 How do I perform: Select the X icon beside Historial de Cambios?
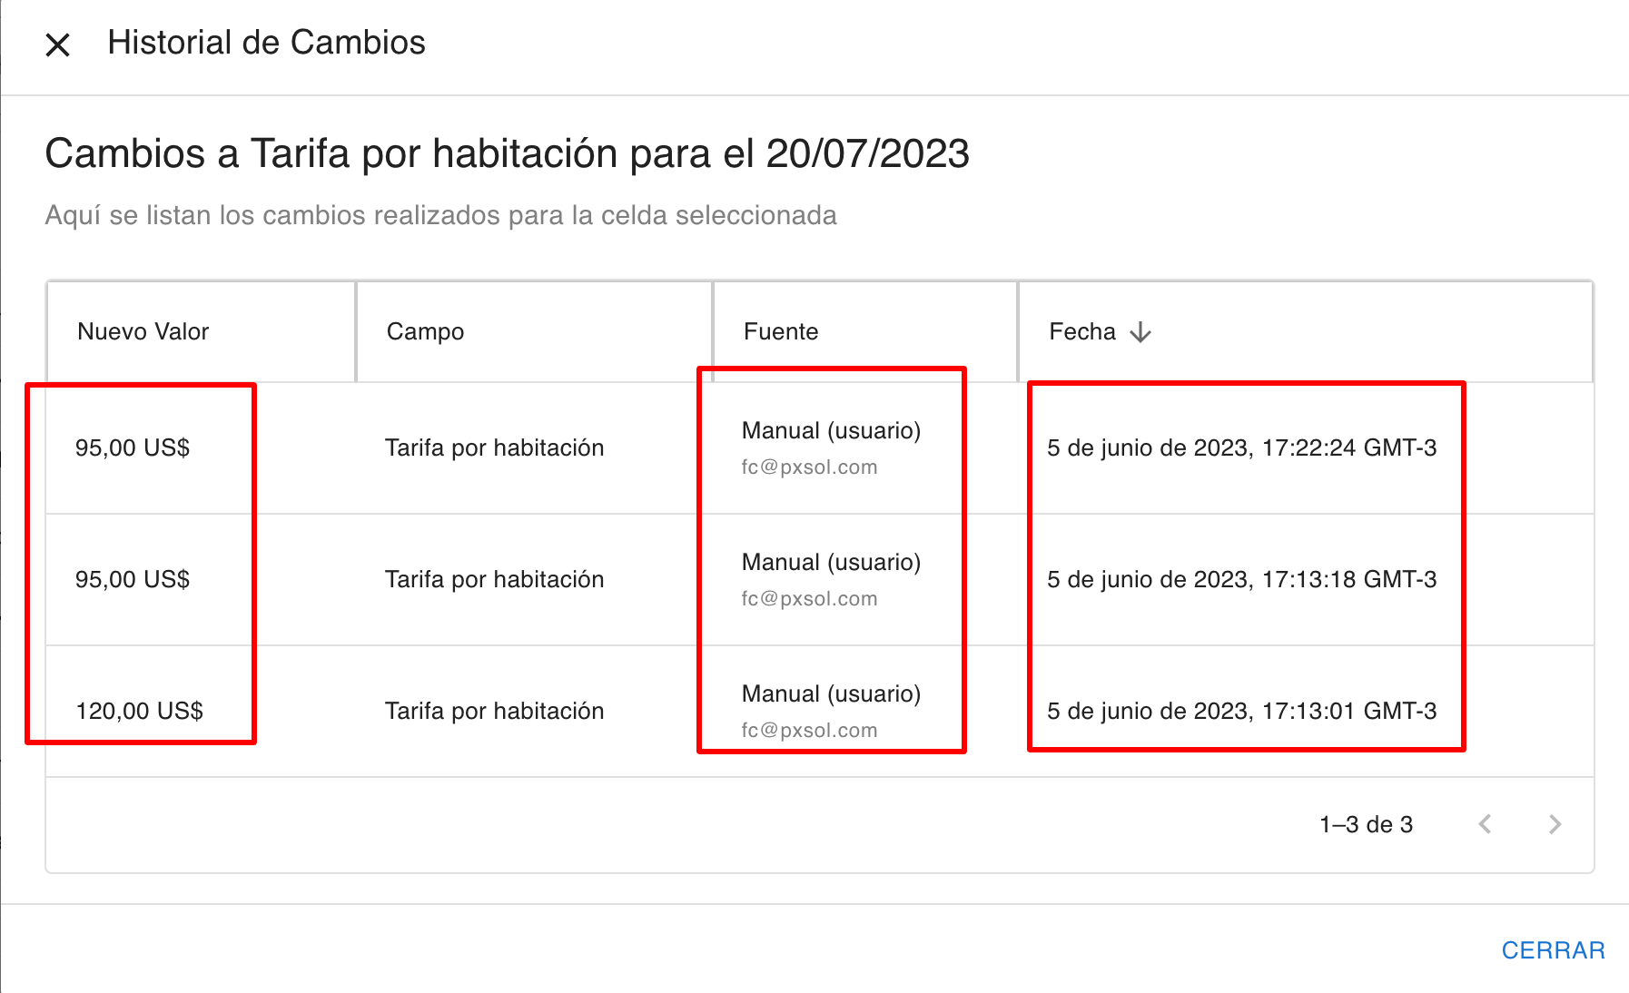pos(58,44)
